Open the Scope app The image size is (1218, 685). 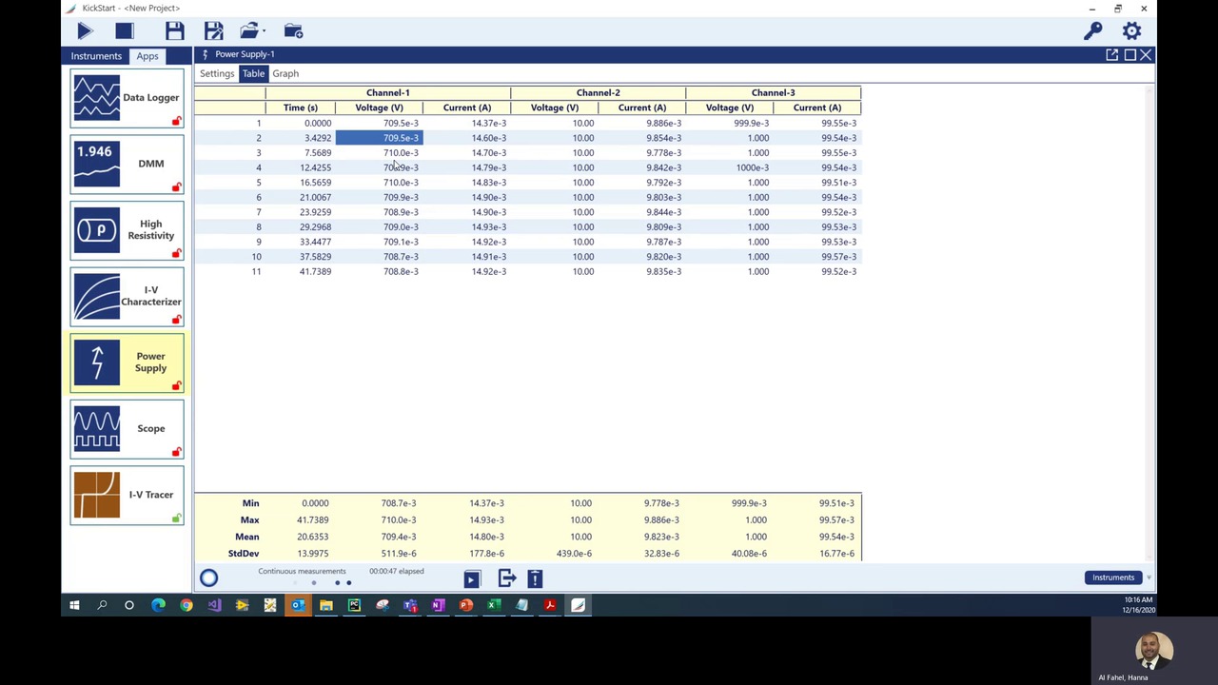(x=127, y=428)
